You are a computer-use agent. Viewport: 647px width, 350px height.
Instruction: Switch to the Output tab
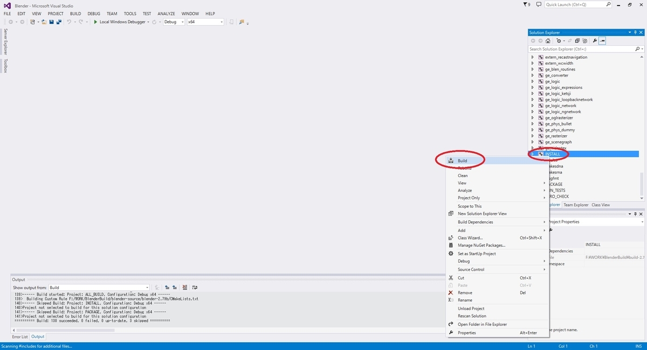click(38, 337)
